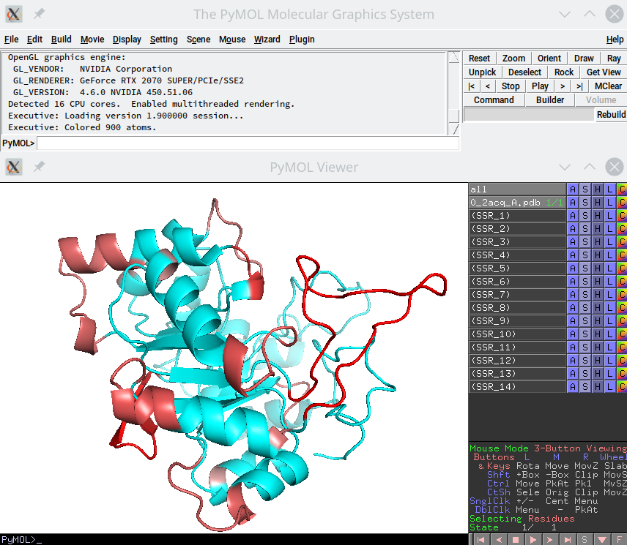Open the C color menu for SSR_5
The height and width of the screenshot is (545, 627).
622,268
